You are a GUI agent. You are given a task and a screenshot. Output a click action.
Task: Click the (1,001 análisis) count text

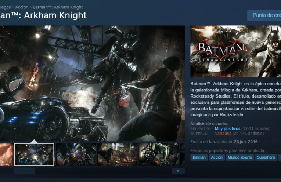256,129
